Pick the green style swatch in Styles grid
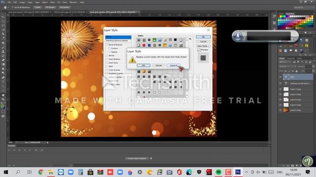 click(155, 40)
